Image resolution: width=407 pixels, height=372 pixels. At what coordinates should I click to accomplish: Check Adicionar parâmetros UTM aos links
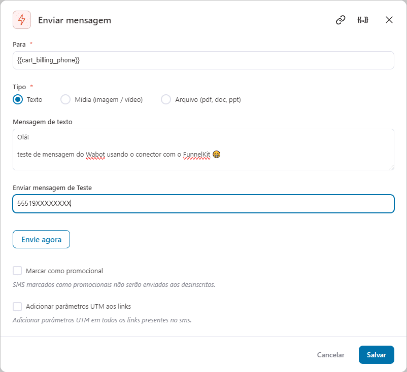pyautogui.click(x=18, y=306)
